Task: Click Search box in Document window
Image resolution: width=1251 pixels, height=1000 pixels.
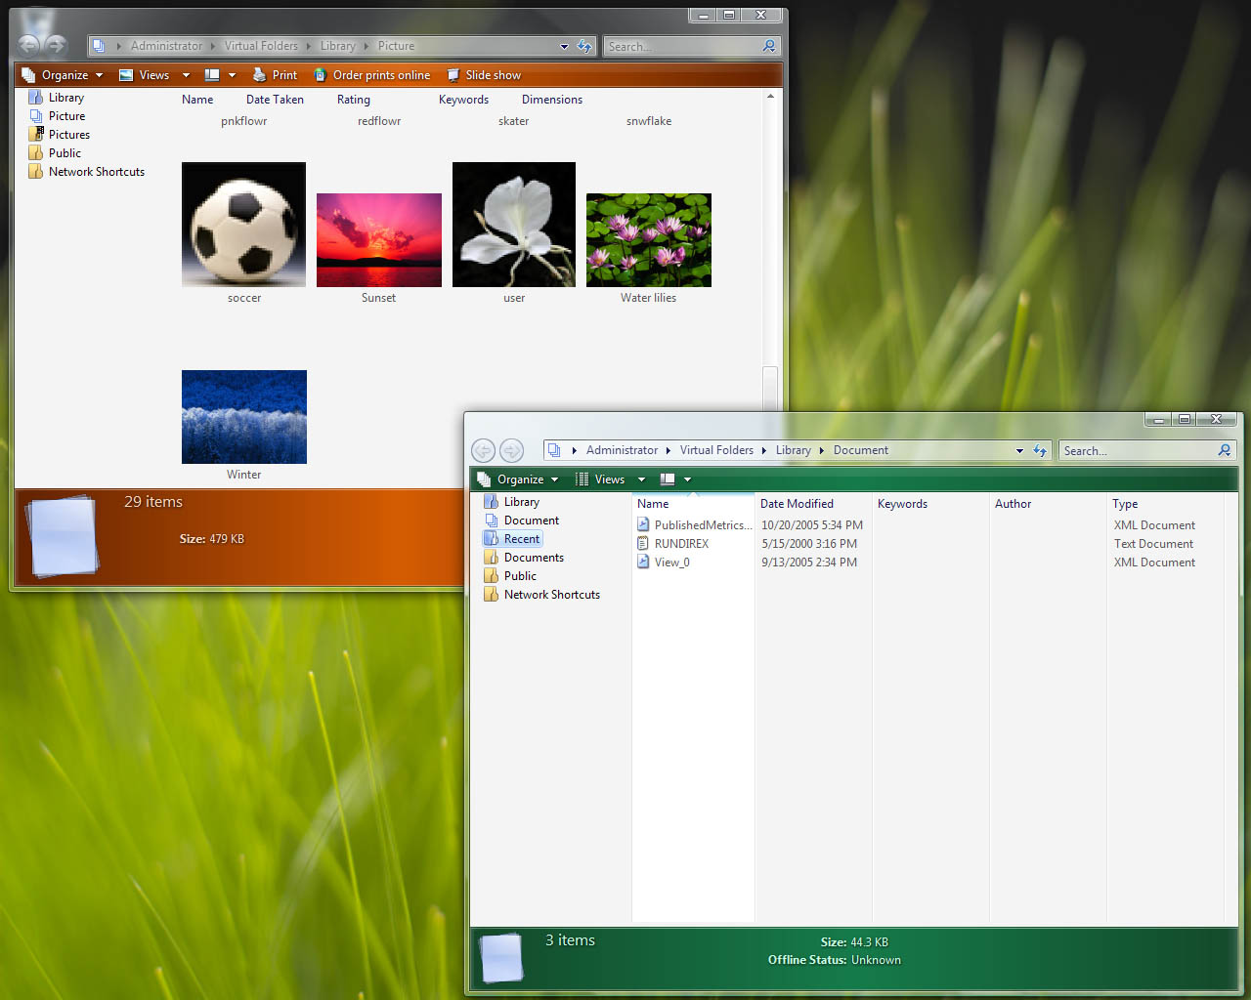Action: tap(1138, 450)
